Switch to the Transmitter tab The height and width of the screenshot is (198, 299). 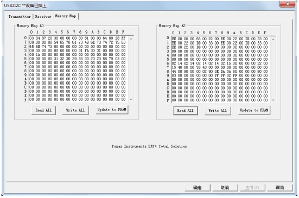pos(20,17)
